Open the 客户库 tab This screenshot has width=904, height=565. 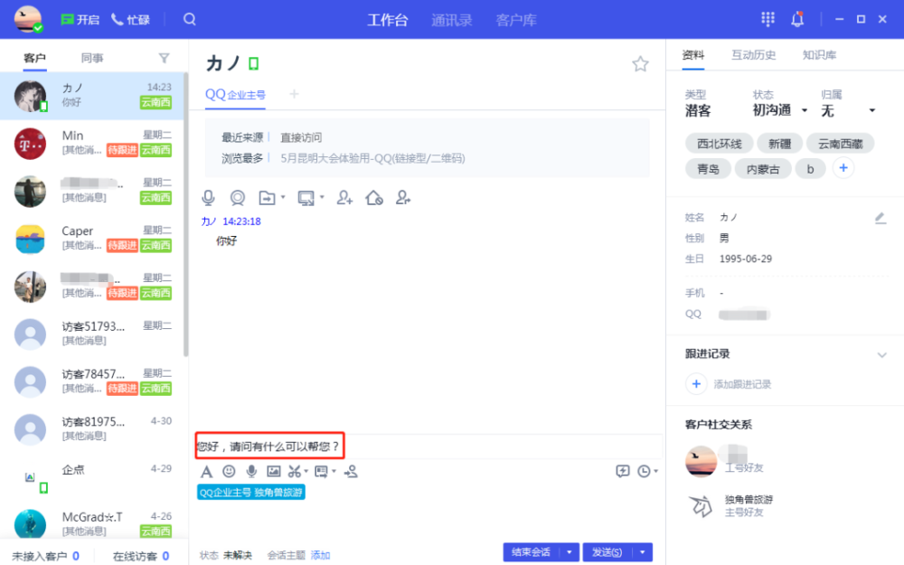[x=516, y=20]
